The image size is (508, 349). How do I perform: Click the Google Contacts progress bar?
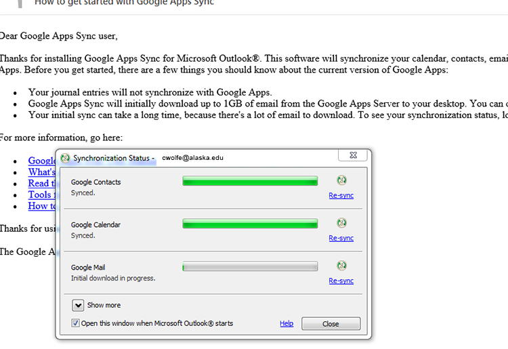[250, 181]
